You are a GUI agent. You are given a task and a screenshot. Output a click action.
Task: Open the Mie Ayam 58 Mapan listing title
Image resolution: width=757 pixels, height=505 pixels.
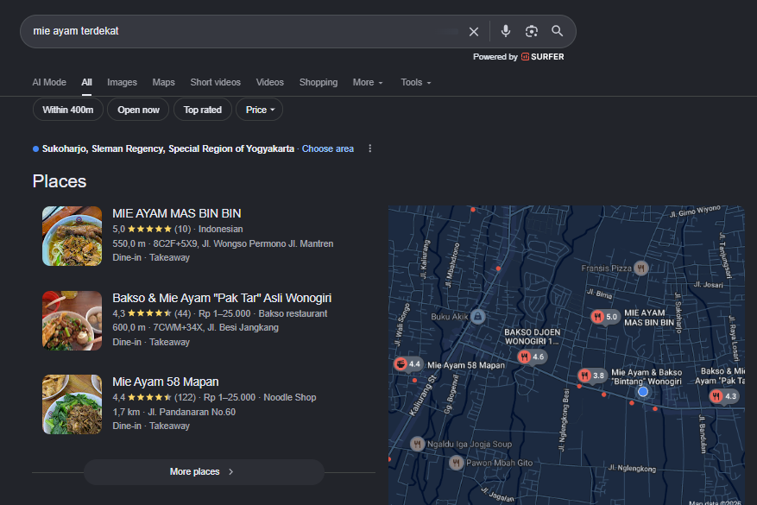[x=166, y=382]
